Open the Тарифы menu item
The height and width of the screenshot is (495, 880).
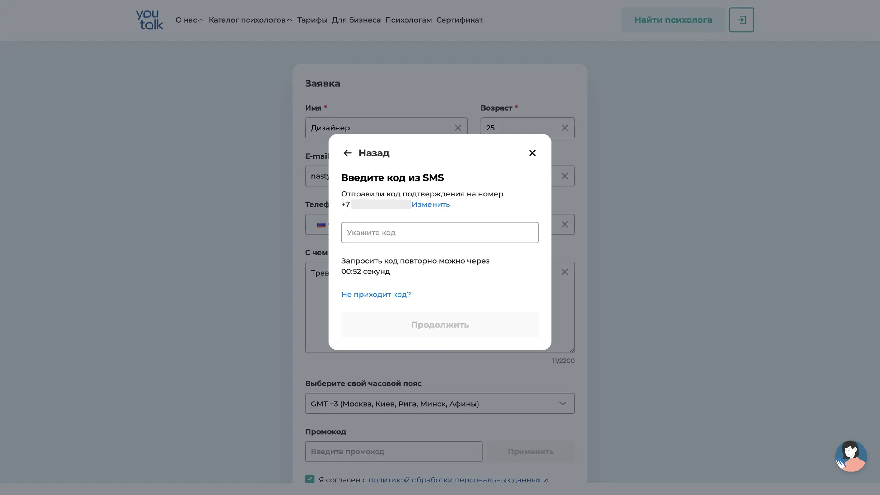click(x=312, y=20)
